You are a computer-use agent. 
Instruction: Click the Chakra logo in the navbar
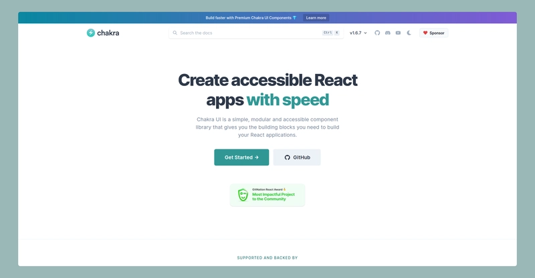(91, 33)
